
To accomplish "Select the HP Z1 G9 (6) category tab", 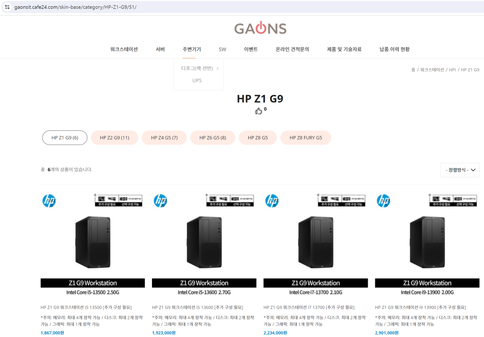I will 65,137.
